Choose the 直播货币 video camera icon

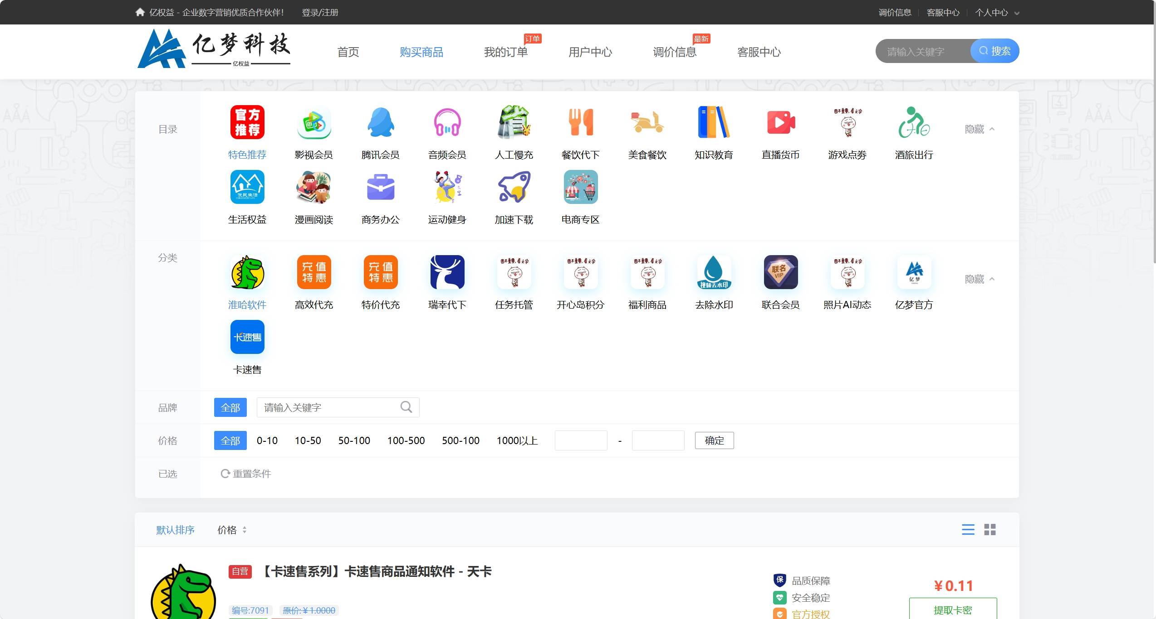(x=780, y=122)
